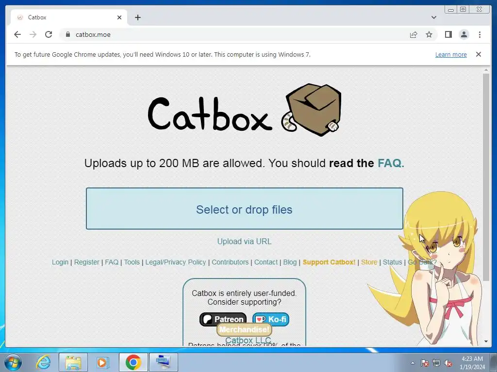
Task: Open network status tray icon
Action: pos(436,363)
